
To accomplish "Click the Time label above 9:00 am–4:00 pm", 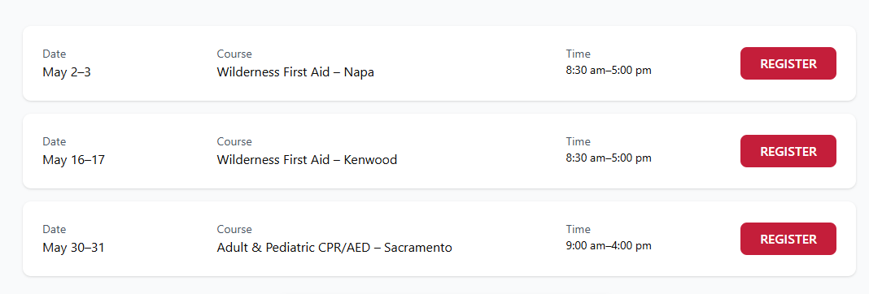I will point(578,229).
